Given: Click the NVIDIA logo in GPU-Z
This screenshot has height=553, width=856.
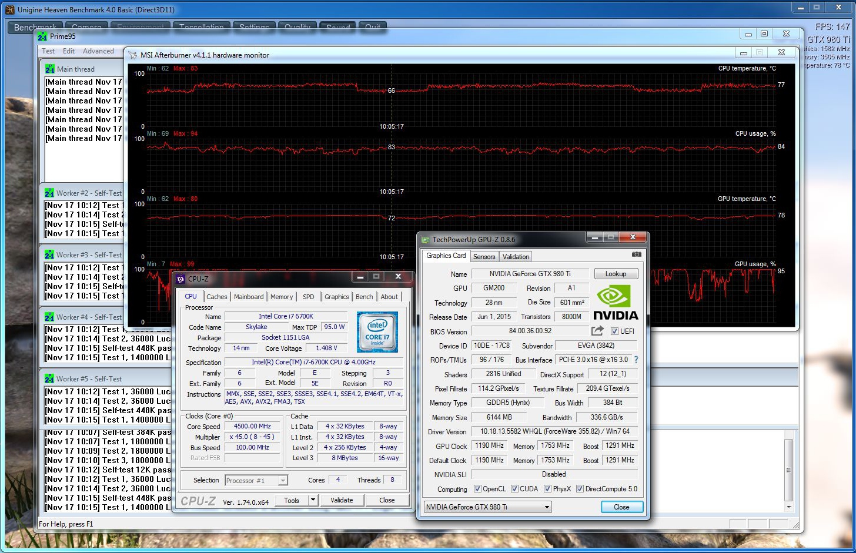Looking at the screenshot, I should (x=616, y=302).
